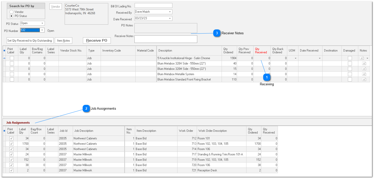375x179 pixels.
Task: Expand the Date Received calendar dropdown
Action: (x=170, y=18)
